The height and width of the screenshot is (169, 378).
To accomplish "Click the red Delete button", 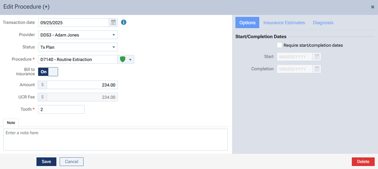I will pos(363,162).
